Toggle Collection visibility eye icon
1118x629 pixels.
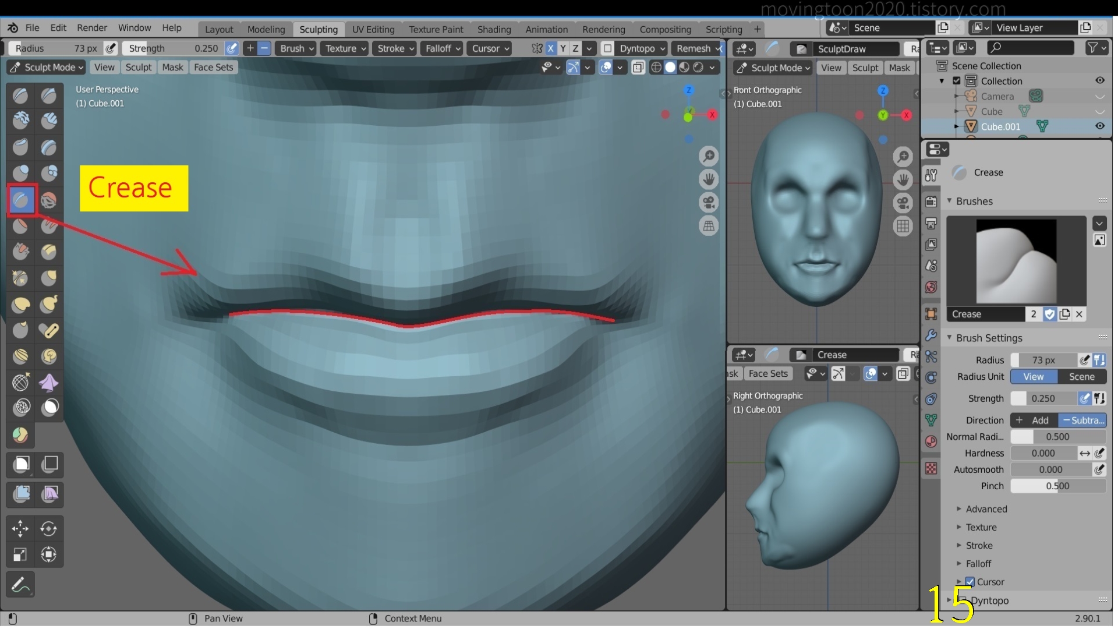(1100, 80)
